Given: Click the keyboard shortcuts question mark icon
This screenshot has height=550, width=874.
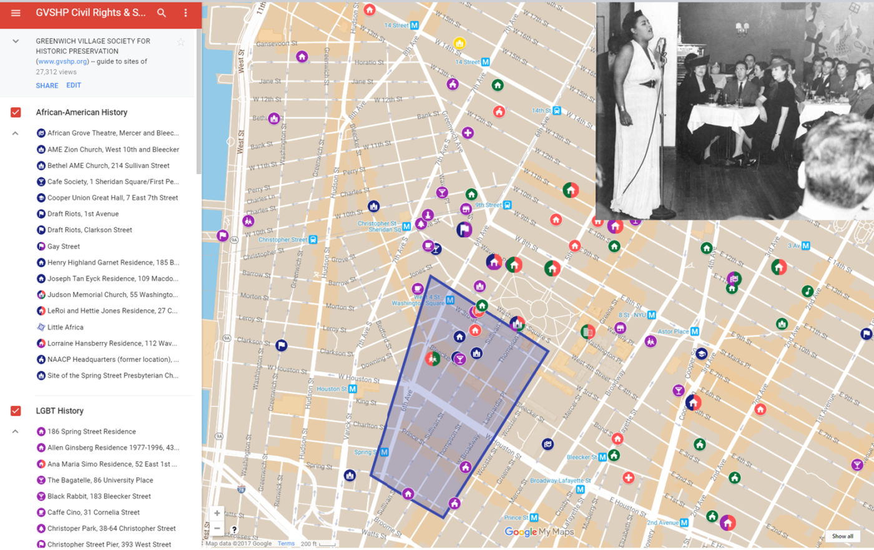Looking at the screenshot, I should point(234,530).
